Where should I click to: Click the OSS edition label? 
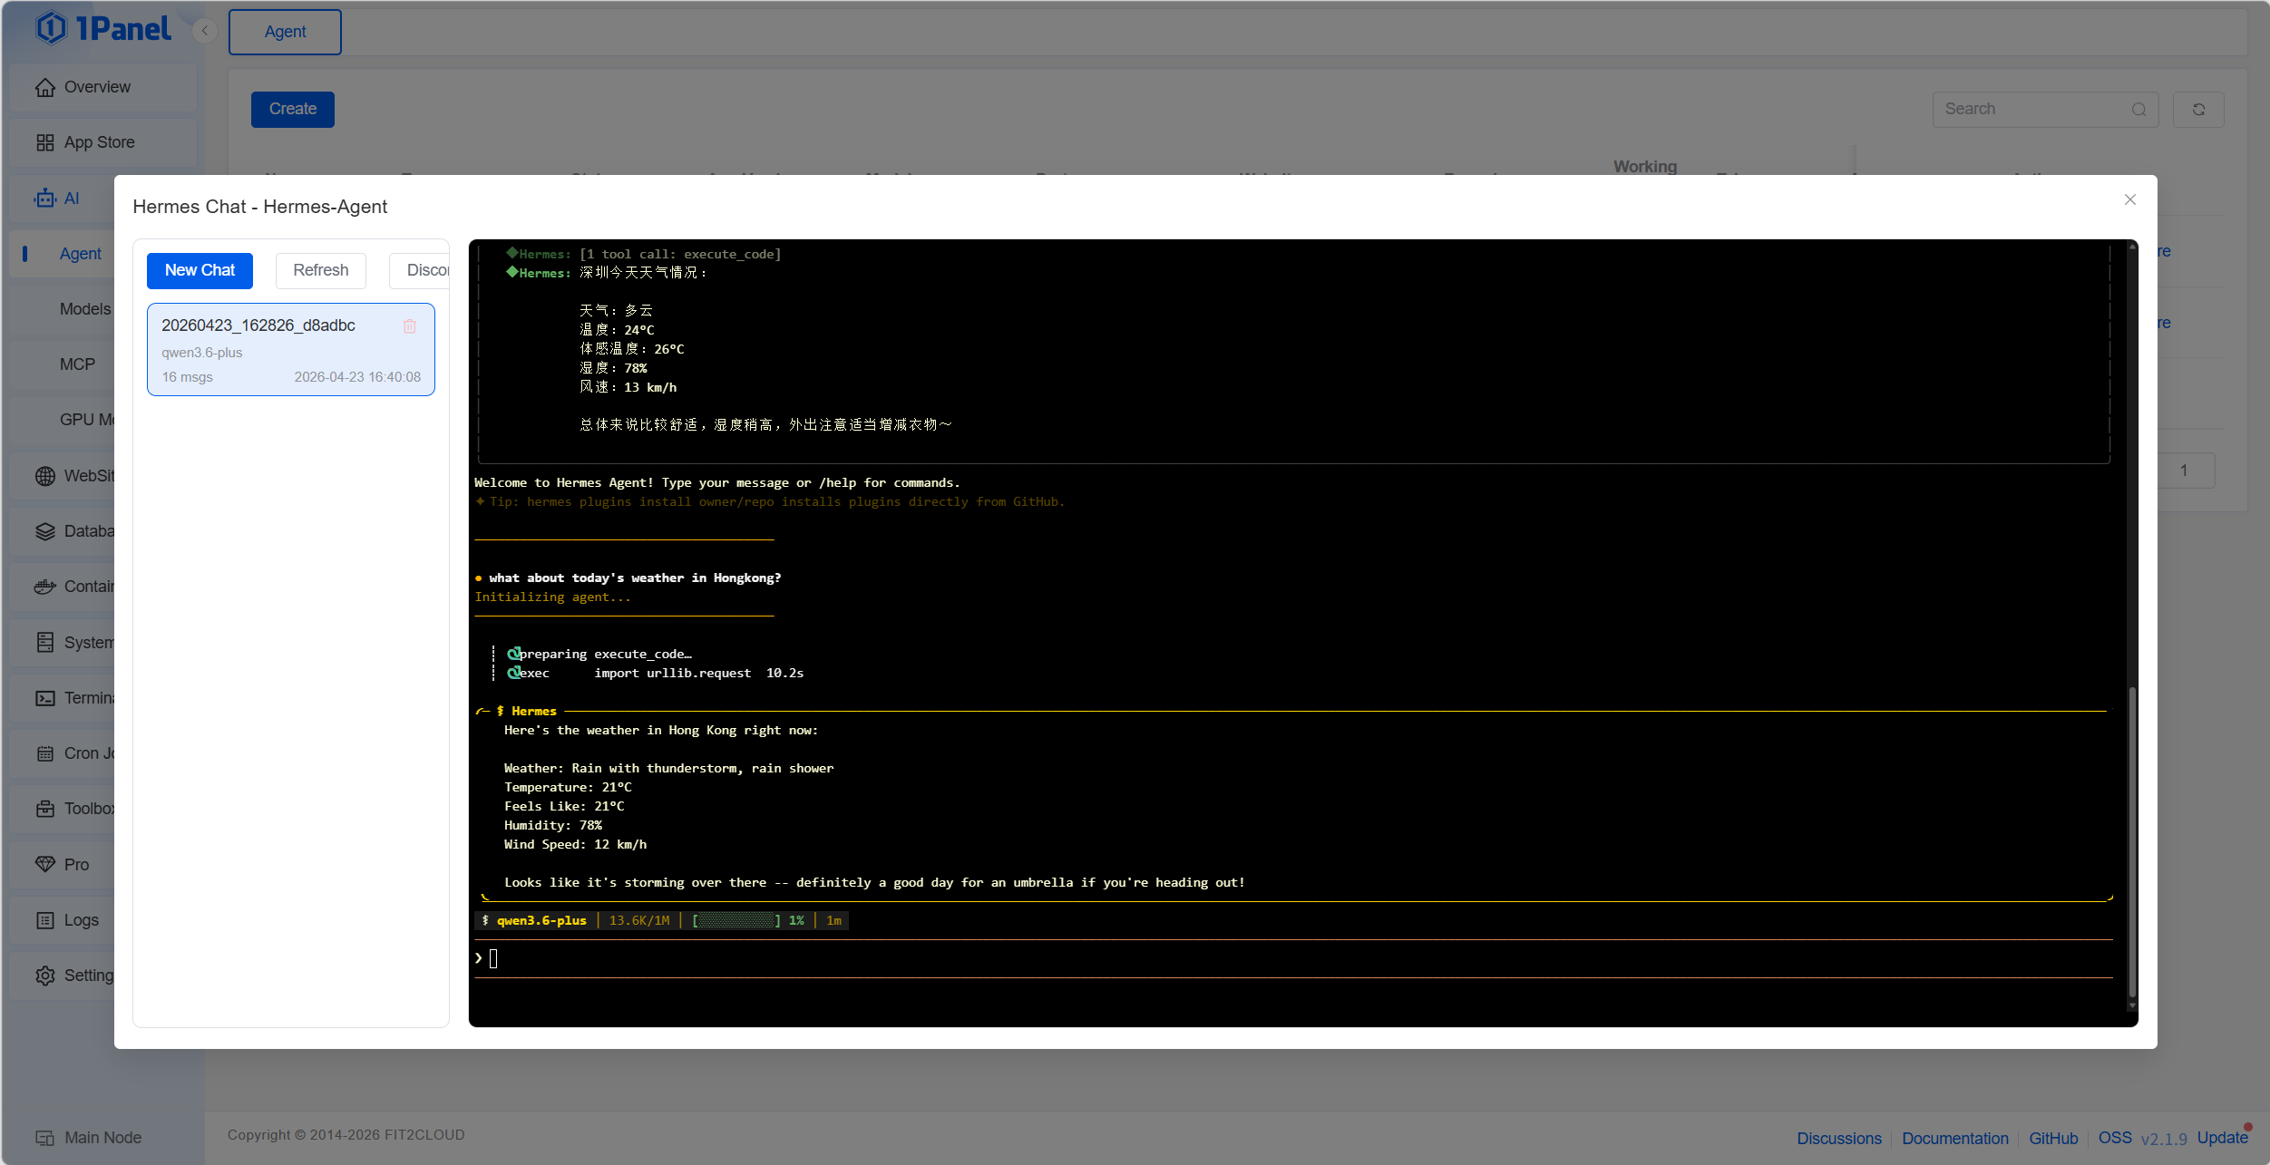point(2116,1138)
